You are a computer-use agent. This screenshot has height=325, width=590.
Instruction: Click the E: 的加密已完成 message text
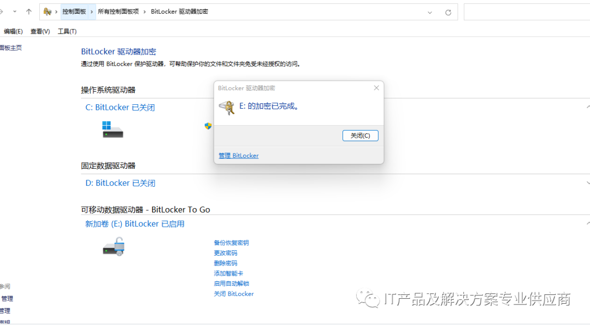click(x=269, y=106)
